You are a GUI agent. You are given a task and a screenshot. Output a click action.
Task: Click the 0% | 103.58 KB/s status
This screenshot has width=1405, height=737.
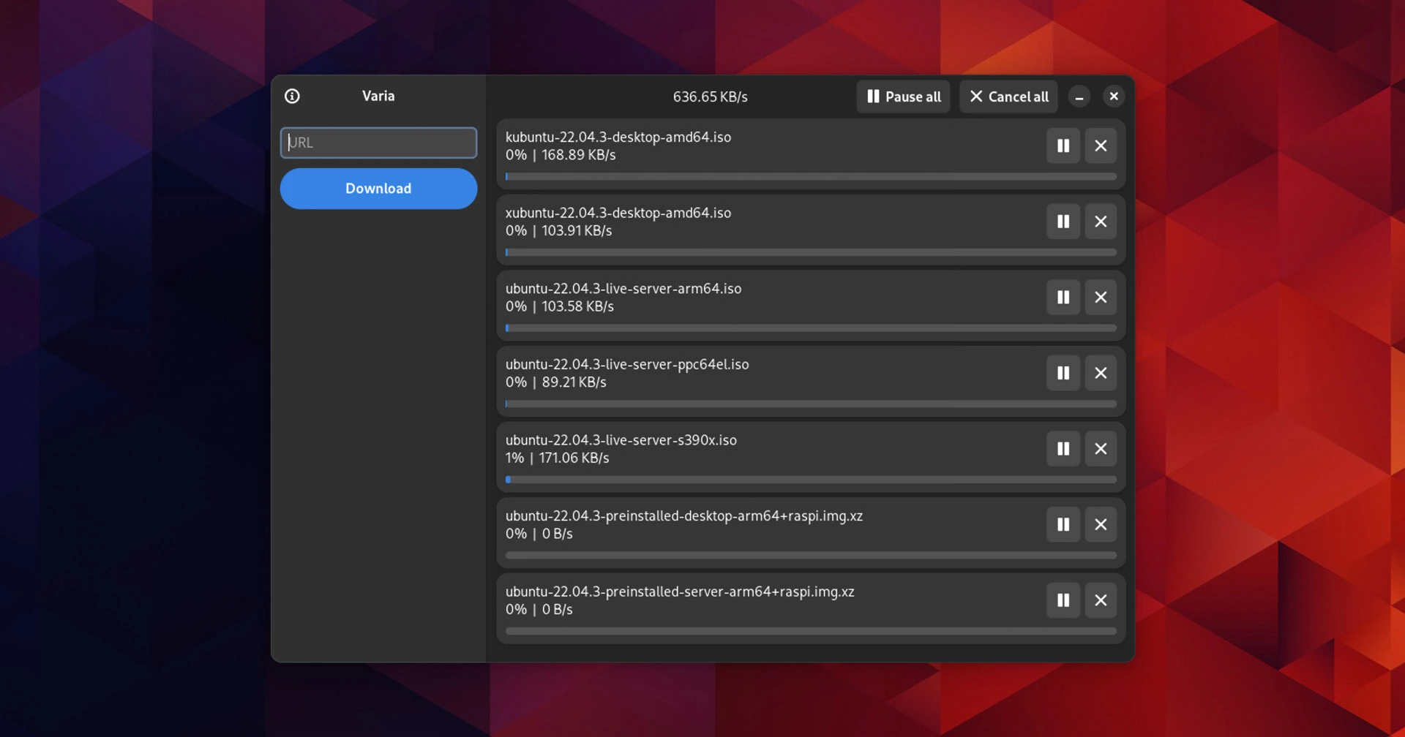click(560, 306)
